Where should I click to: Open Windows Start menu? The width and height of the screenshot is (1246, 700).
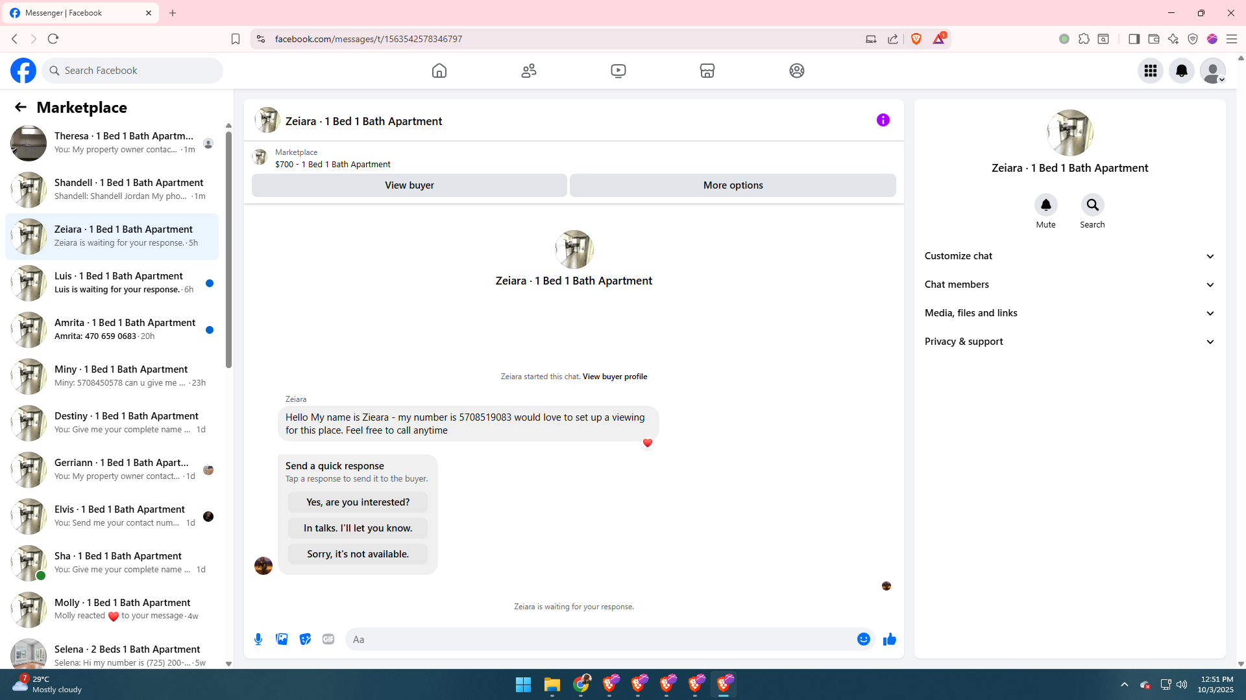[523, 684]
